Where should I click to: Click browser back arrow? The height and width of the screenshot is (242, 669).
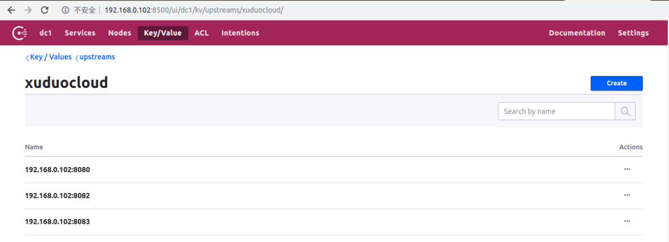tap(11, 10)
